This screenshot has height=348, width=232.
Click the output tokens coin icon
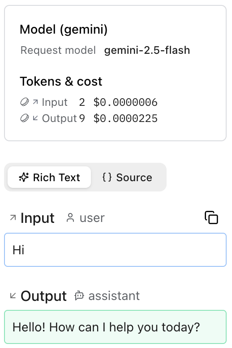[x=24, y=118]
